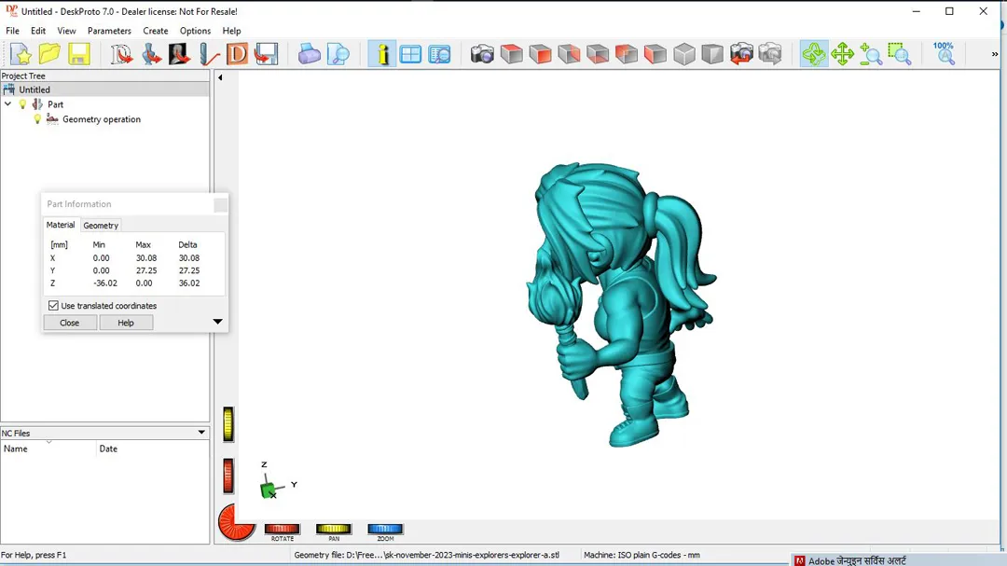This screenshot has height=566, width=1007.
Task: Click the orange D wizard icon
Action: [x=237, y=54]
